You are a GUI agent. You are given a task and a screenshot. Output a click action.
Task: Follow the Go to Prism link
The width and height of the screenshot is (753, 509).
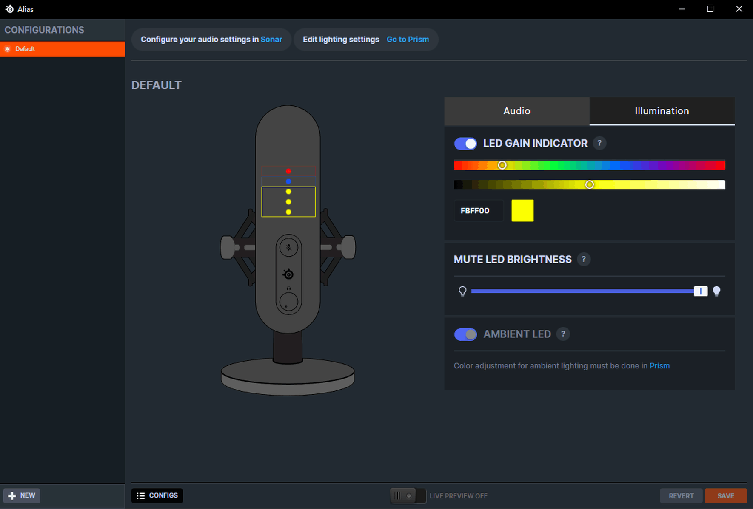[x=408, y=40]
